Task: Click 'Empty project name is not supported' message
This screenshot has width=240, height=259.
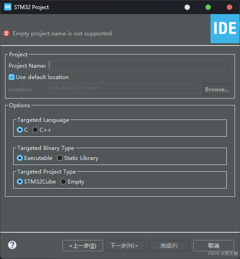Action: (62, 34)
